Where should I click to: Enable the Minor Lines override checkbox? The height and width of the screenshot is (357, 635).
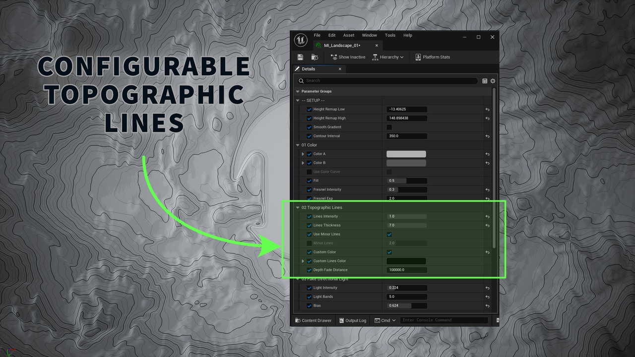click(309, 243)
